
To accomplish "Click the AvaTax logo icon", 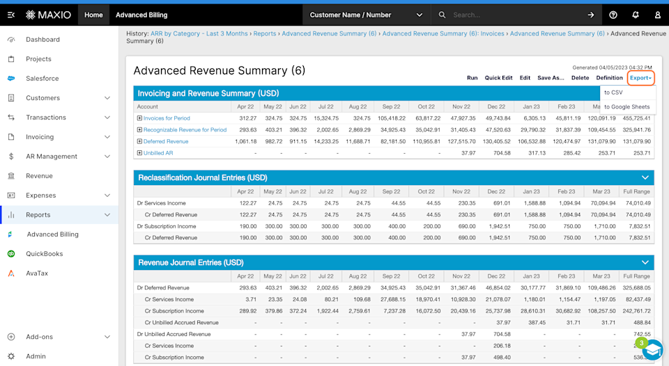I will [11, 273].
